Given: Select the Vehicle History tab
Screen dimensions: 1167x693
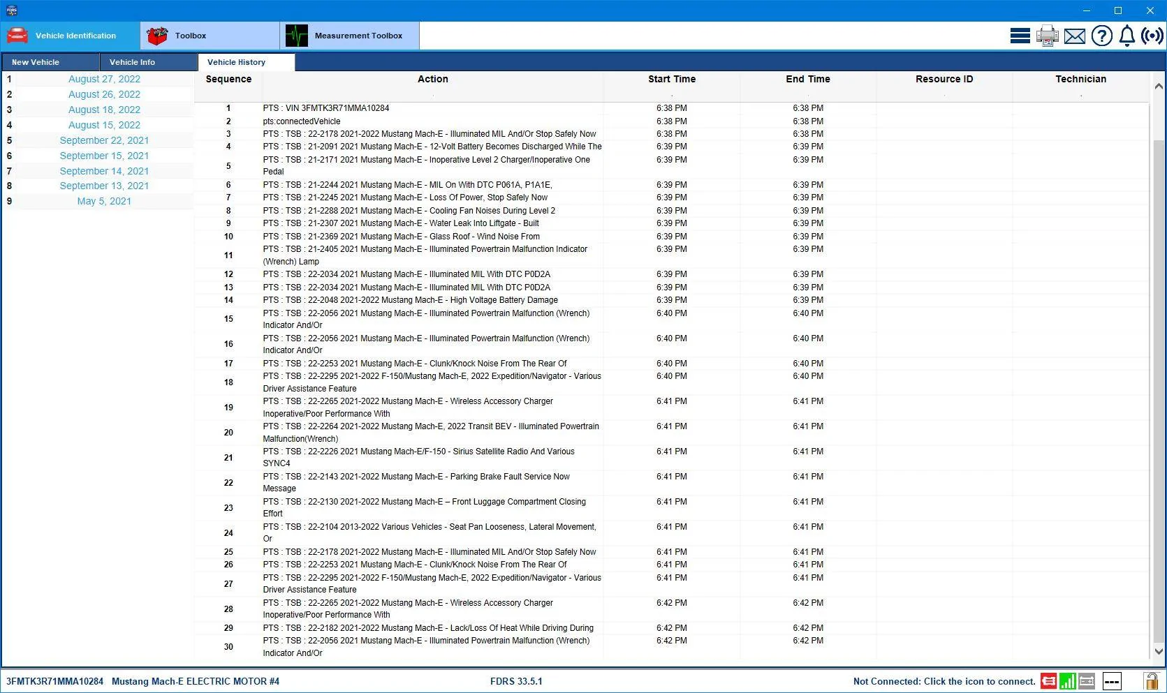Looking at the screenshot, I should (246, 62).
